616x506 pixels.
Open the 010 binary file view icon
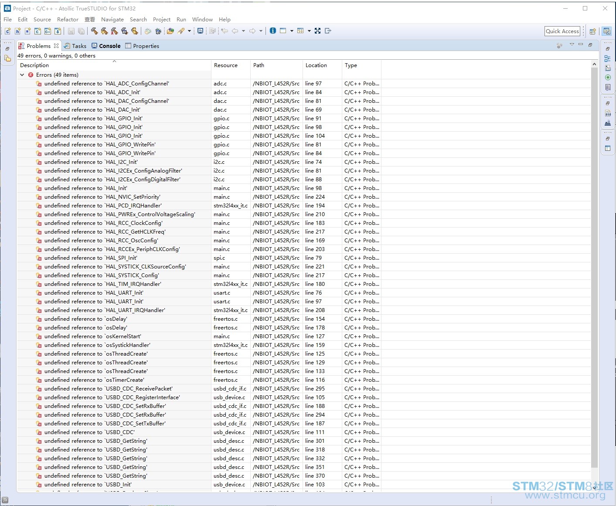click(608, 113)
